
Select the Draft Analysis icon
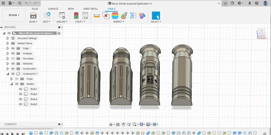click(124, 16)
